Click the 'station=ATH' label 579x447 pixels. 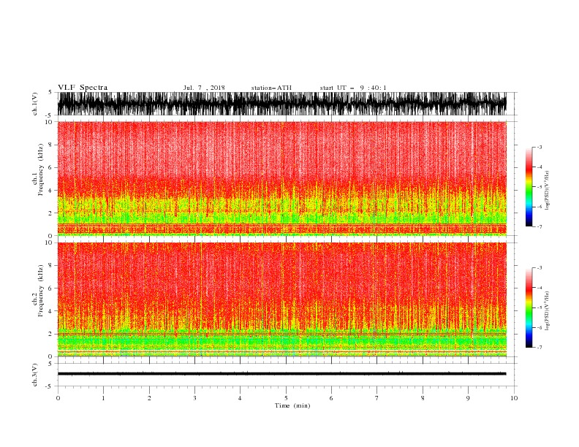pos(271,88)
